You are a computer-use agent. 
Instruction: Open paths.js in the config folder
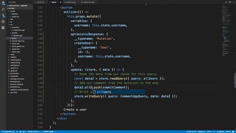tap(15, 14)
